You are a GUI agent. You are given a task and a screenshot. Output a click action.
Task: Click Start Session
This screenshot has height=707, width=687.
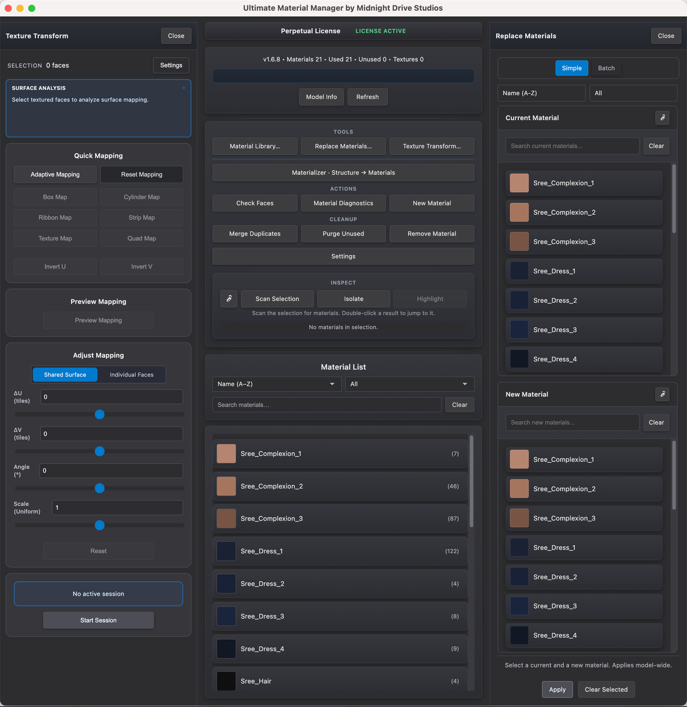tap(99, 620)
